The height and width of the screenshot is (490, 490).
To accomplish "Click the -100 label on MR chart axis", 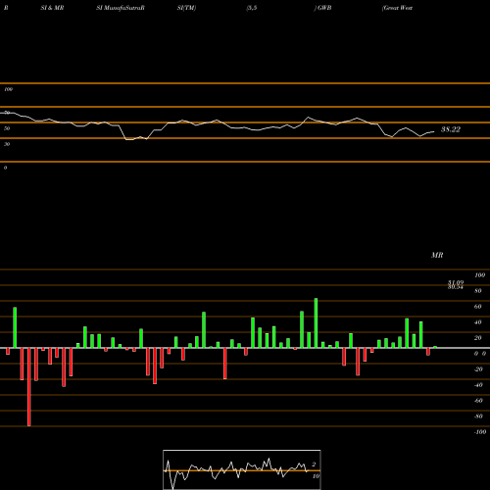I will point(479,432).
